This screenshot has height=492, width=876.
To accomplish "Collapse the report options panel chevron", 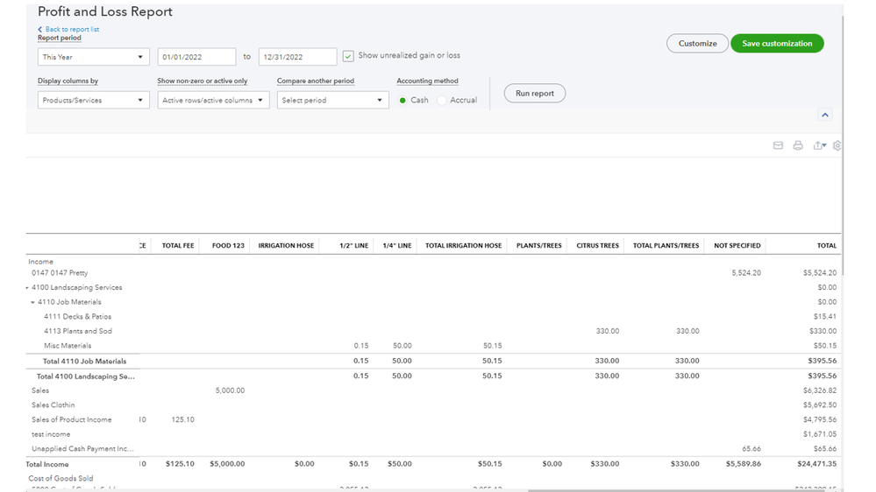I will pyautogui.click(x=824, y=115).
